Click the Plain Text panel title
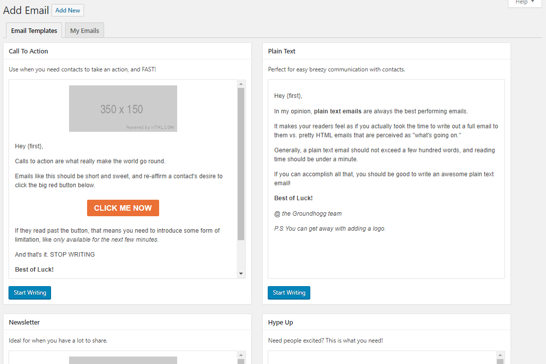 click(282, 51)
